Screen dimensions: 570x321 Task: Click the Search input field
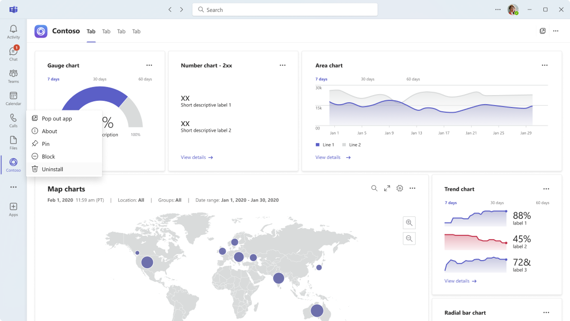(285, 10)
